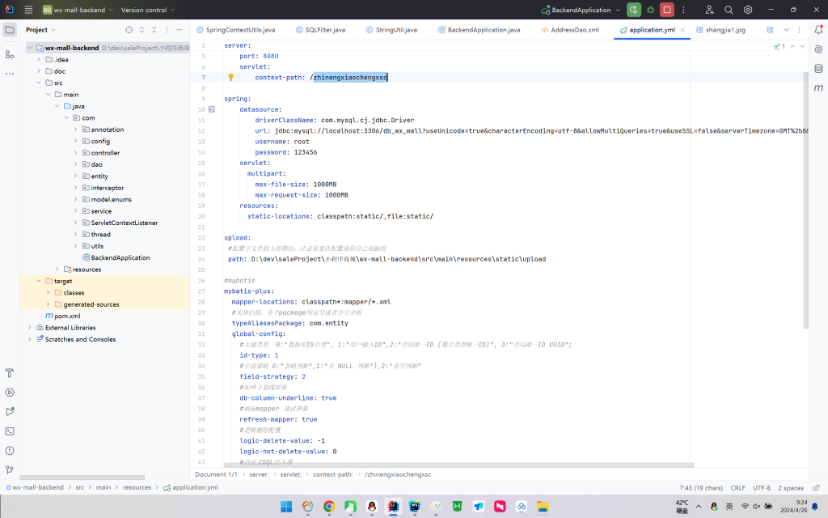This screenshot has height=518, width=828.
Task: Expand the controller package folder
Action: tap(76, 152)
